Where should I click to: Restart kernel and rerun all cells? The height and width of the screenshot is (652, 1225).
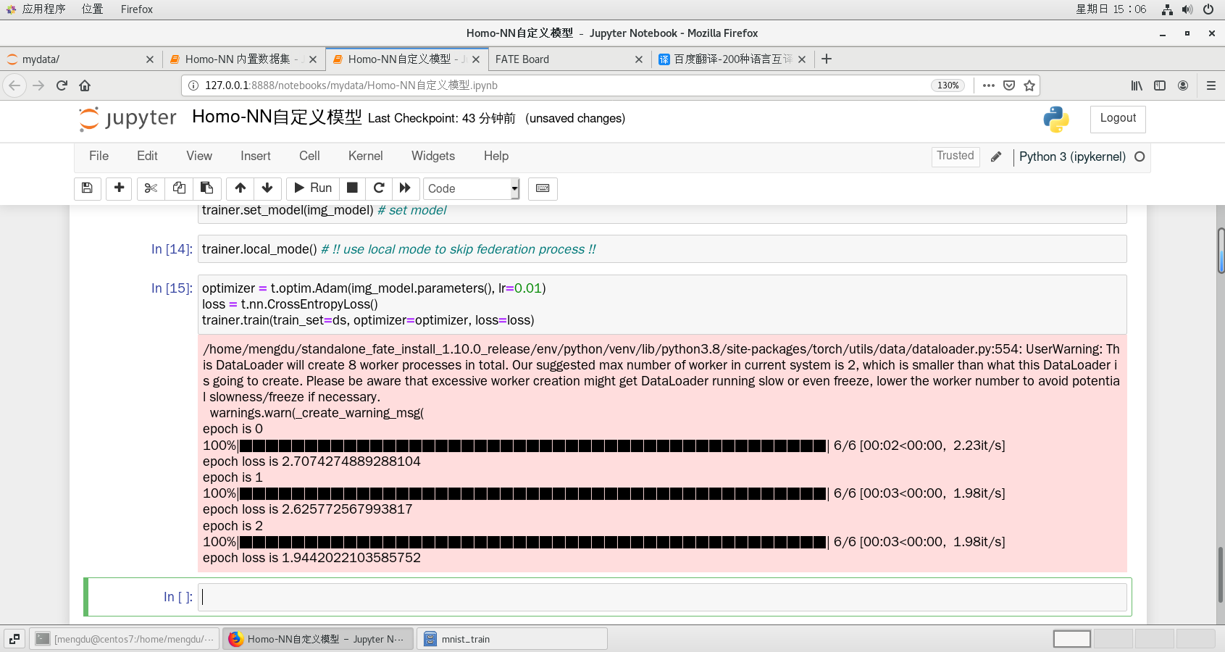(405, 188)
